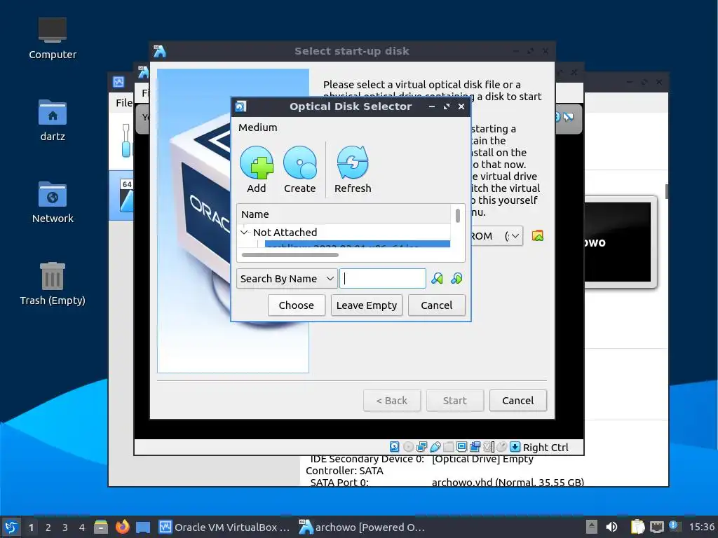Click the clock showing 15:36

[x=701, y=527]
